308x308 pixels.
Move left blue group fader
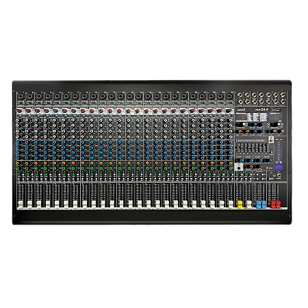[x=259, y=205]
